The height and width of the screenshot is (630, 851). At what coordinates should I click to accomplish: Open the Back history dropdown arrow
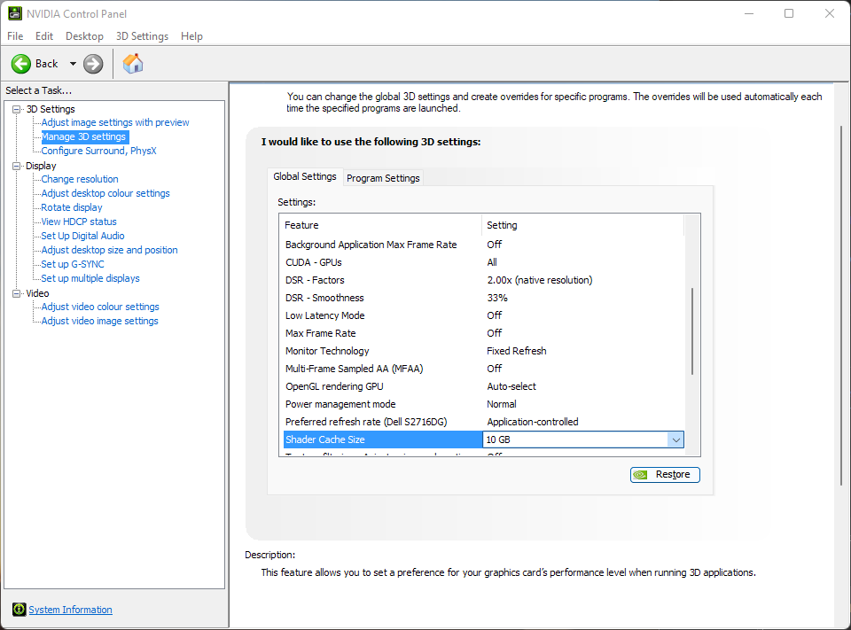coord(73,64)
